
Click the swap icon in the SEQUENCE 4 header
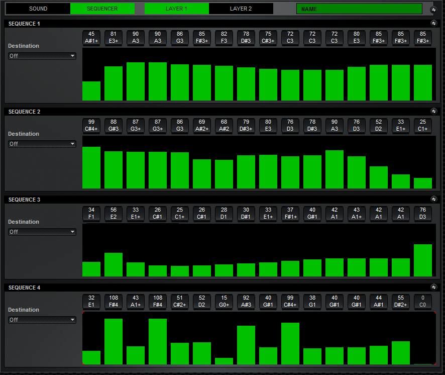435,287
